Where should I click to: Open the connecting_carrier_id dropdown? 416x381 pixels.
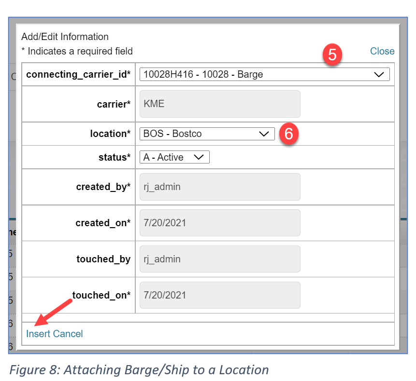(264, 74)
